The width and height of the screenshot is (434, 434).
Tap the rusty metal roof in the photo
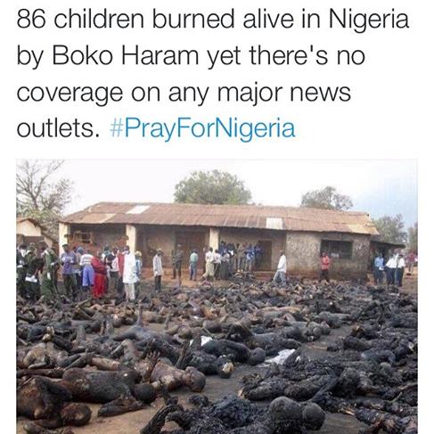(x=220, y=217)
